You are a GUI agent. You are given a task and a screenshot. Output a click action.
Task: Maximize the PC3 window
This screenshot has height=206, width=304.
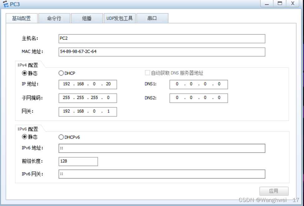280,4
